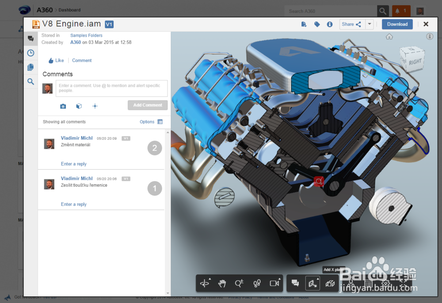Open Vladimir Michl name on 20:09 comment
The image size is (442, 303).
[76, 138]
